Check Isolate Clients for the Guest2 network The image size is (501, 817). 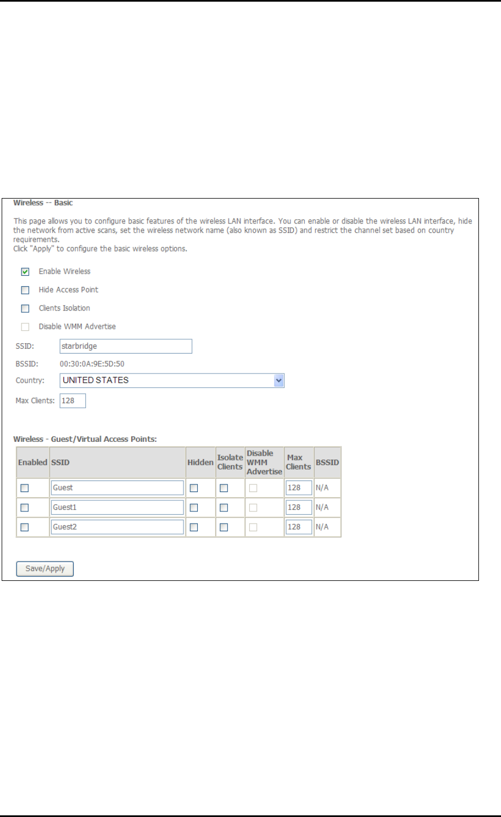pyautogui.click(x=224, y=527)
